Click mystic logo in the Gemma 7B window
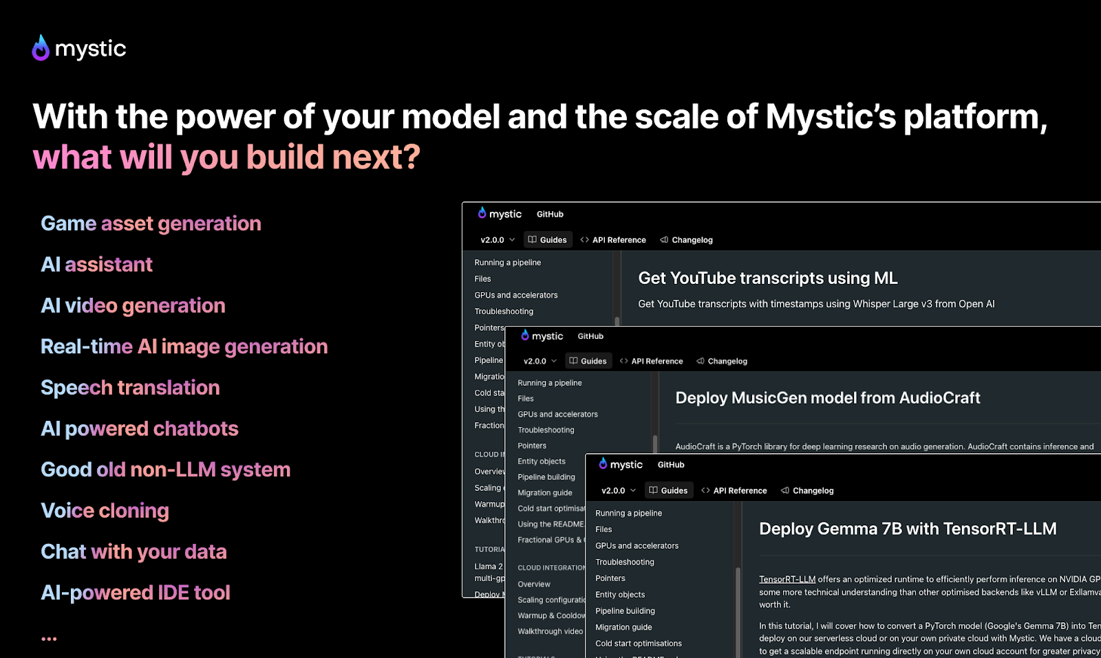Viewport: 1101px width, 658px height. [621, 464]
